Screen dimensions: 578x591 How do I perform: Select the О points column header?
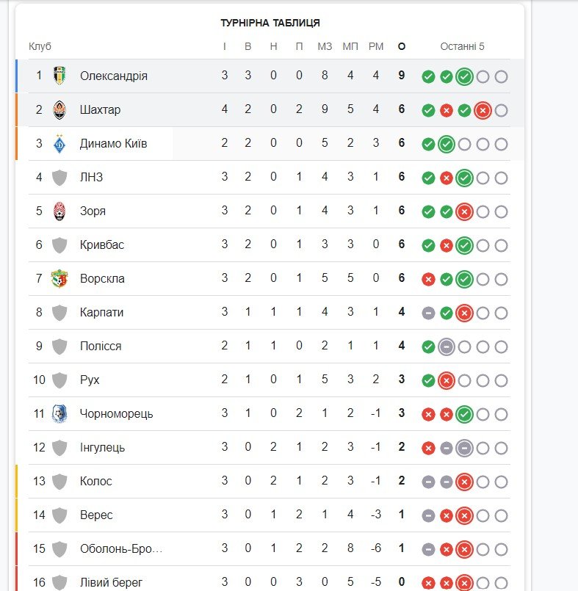pyautogui.click(x=402, y=47)
